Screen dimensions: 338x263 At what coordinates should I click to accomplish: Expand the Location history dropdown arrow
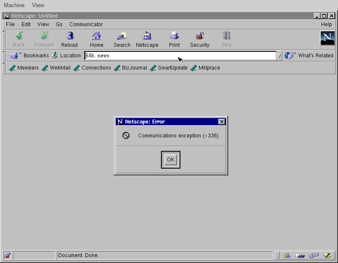(279, 56)
